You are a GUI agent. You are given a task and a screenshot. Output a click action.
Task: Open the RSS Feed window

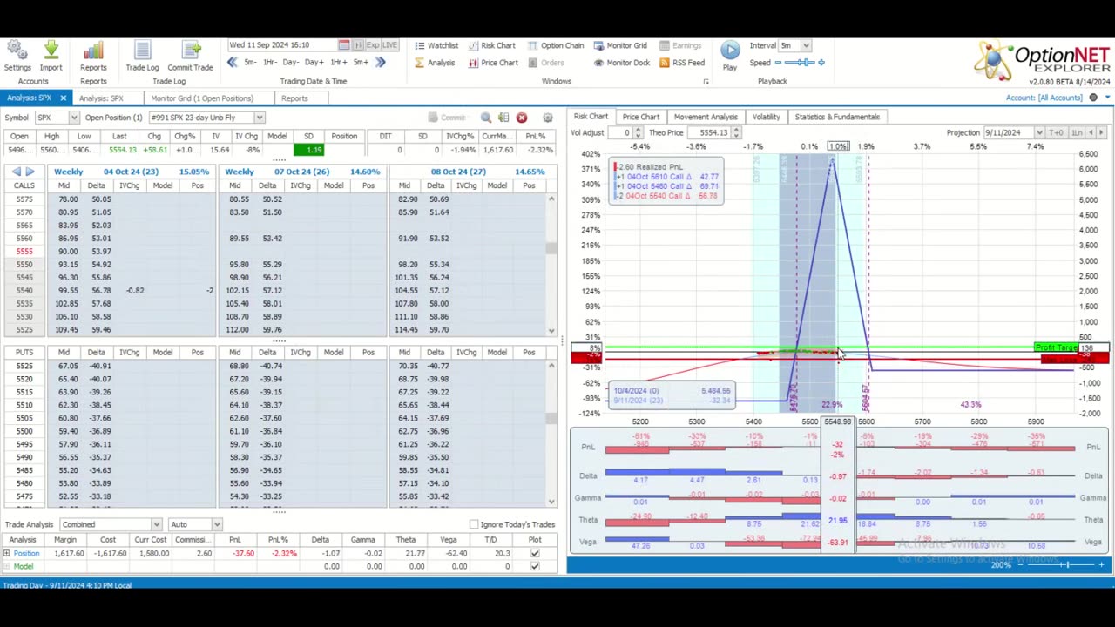(x=682, y=63)
